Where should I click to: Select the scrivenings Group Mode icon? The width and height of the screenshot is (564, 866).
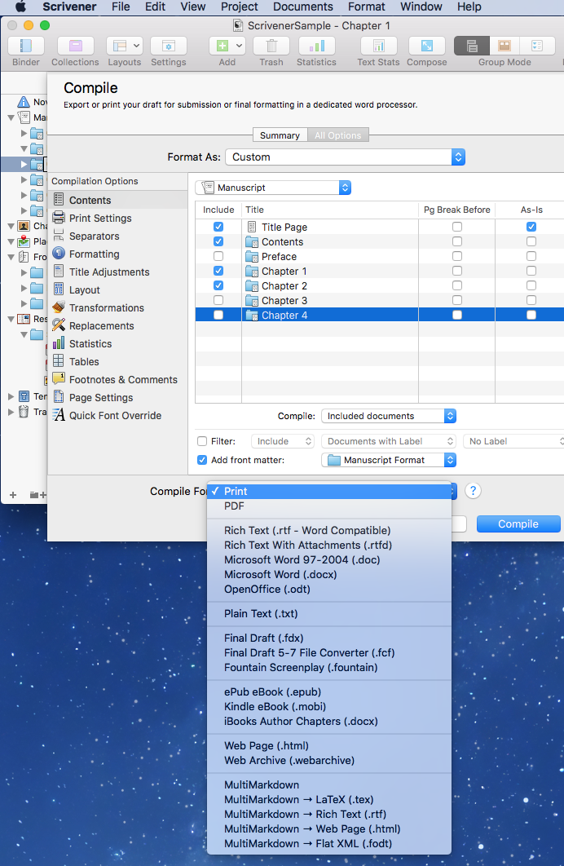(x=472, y=46)
